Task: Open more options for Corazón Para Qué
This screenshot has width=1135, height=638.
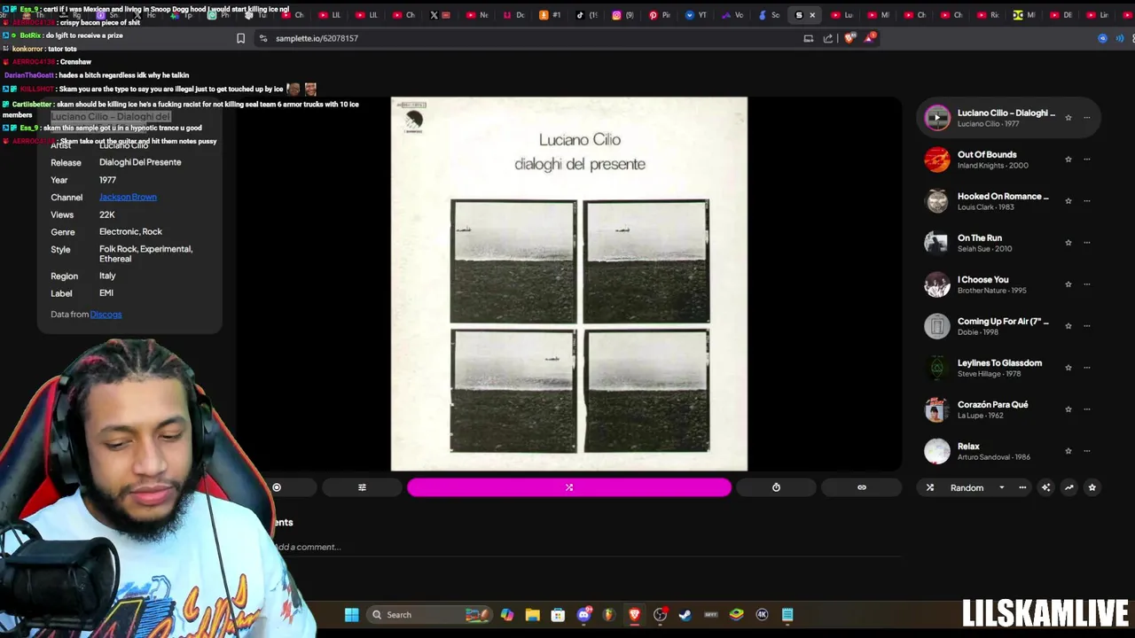Action: [x=1087, y=409]
